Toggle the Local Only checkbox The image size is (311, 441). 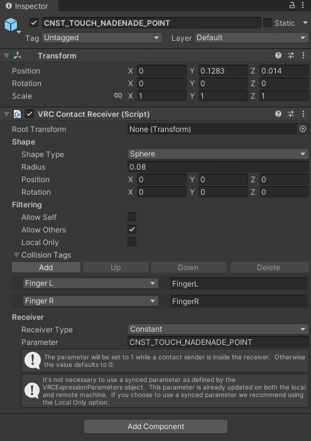point(132,242)
